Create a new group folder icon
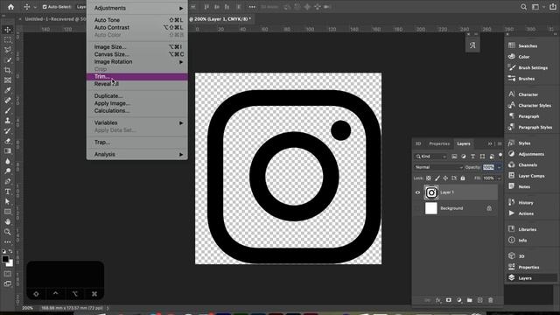The image size is (560, 315). [x=470, y=300]
